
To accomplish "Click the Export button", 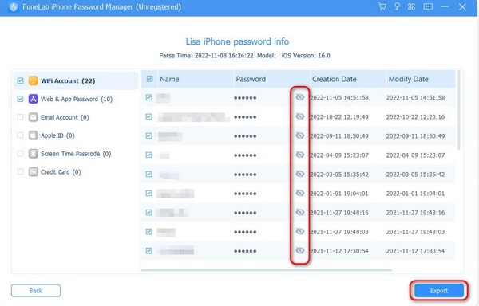I will (x=439, y=291).
